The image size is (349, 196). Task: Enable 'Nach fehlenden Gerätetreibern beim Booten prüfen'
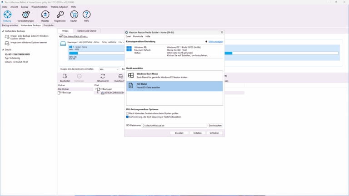[127, 113]
